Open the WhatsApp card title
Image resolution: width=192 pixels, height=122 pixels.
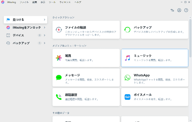point(142,75)
